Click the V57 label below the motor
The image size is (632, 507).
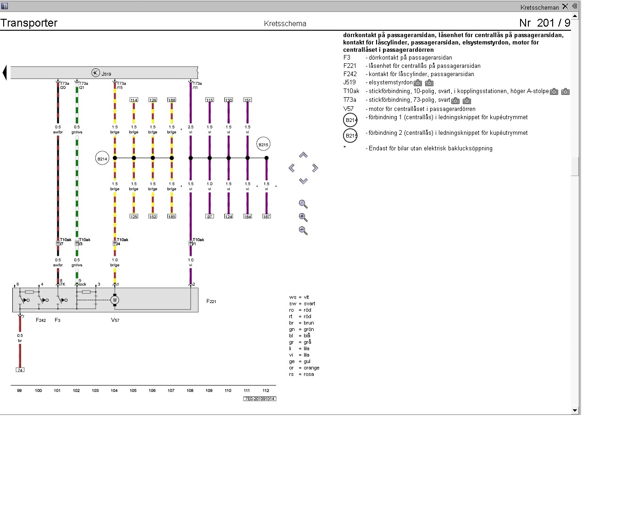tap(115, 320)
